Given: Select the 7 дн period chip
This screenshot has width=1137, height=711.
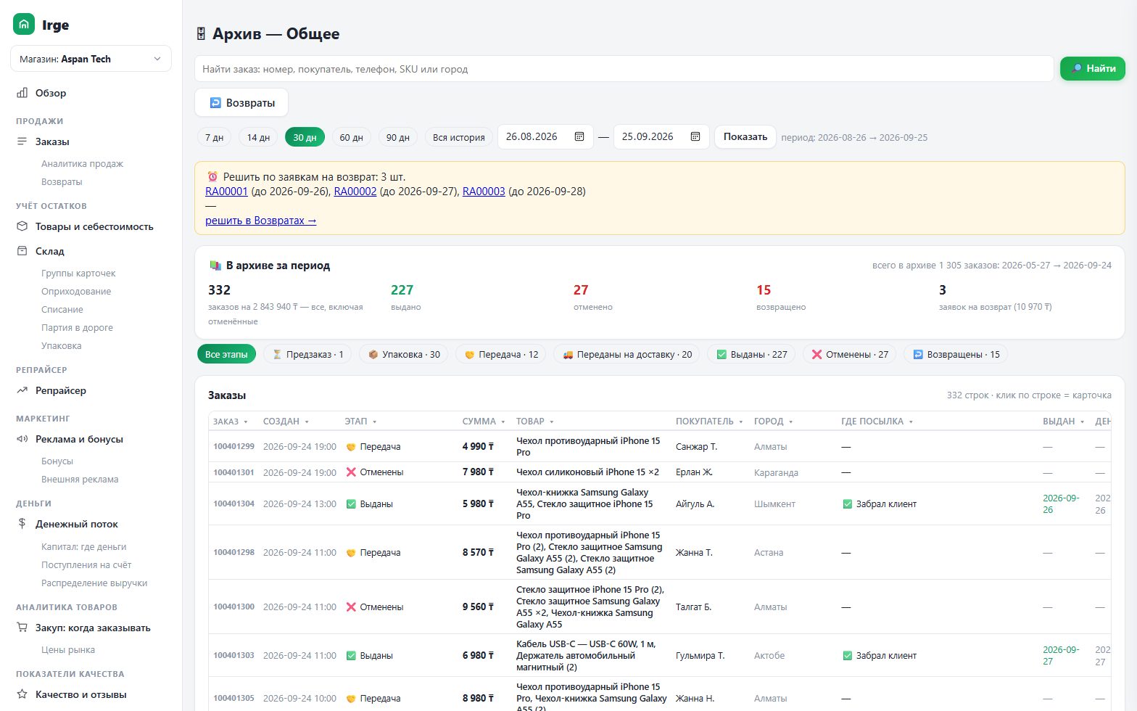Looking at the screenshot, I should [215, 137].
